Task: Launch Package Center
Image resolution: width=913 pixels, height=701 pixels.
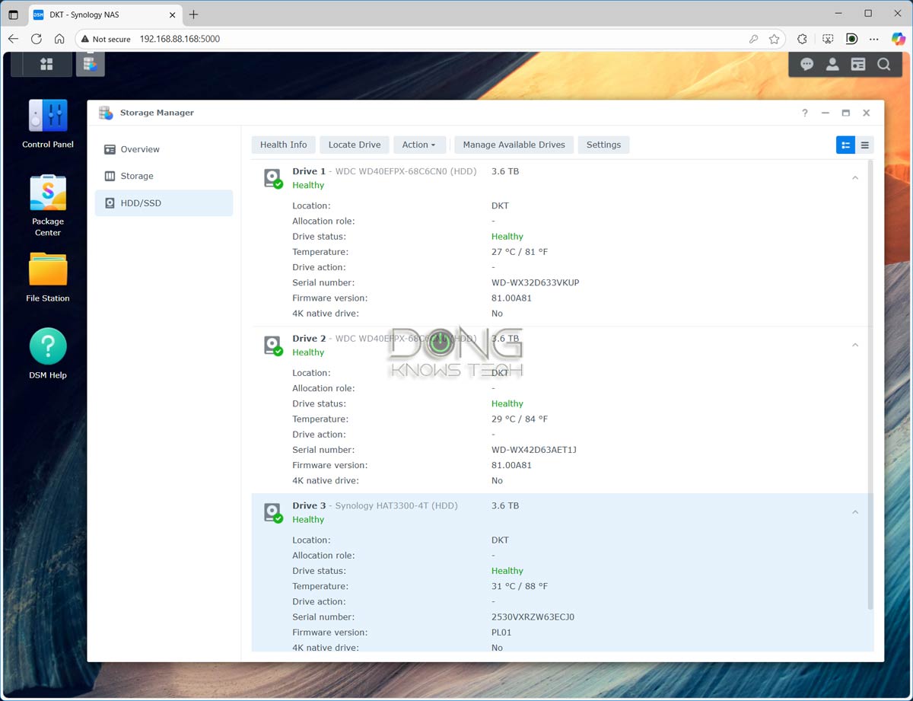Action: [x=47, y=193]
